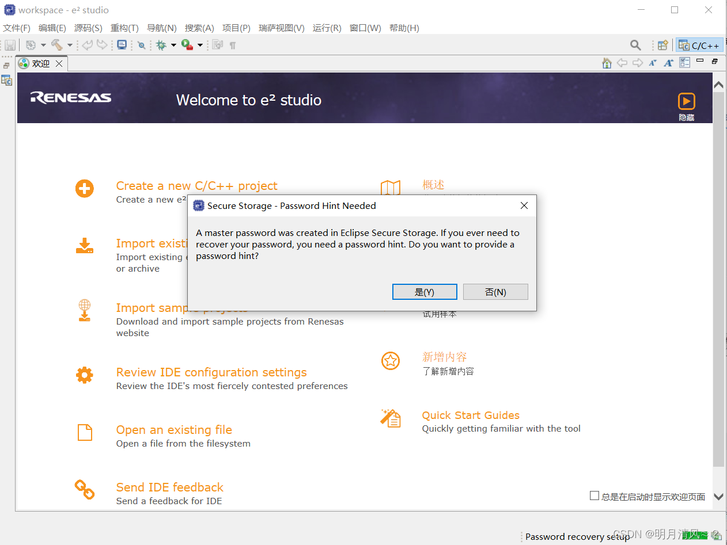Open the 重构(T) menu
The image size is (727, 545).
pos(124,28)
